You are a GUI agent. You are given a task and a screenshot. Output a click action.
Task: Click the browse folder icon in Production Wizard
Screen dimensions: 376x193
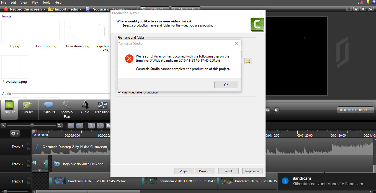click(248, 61)
